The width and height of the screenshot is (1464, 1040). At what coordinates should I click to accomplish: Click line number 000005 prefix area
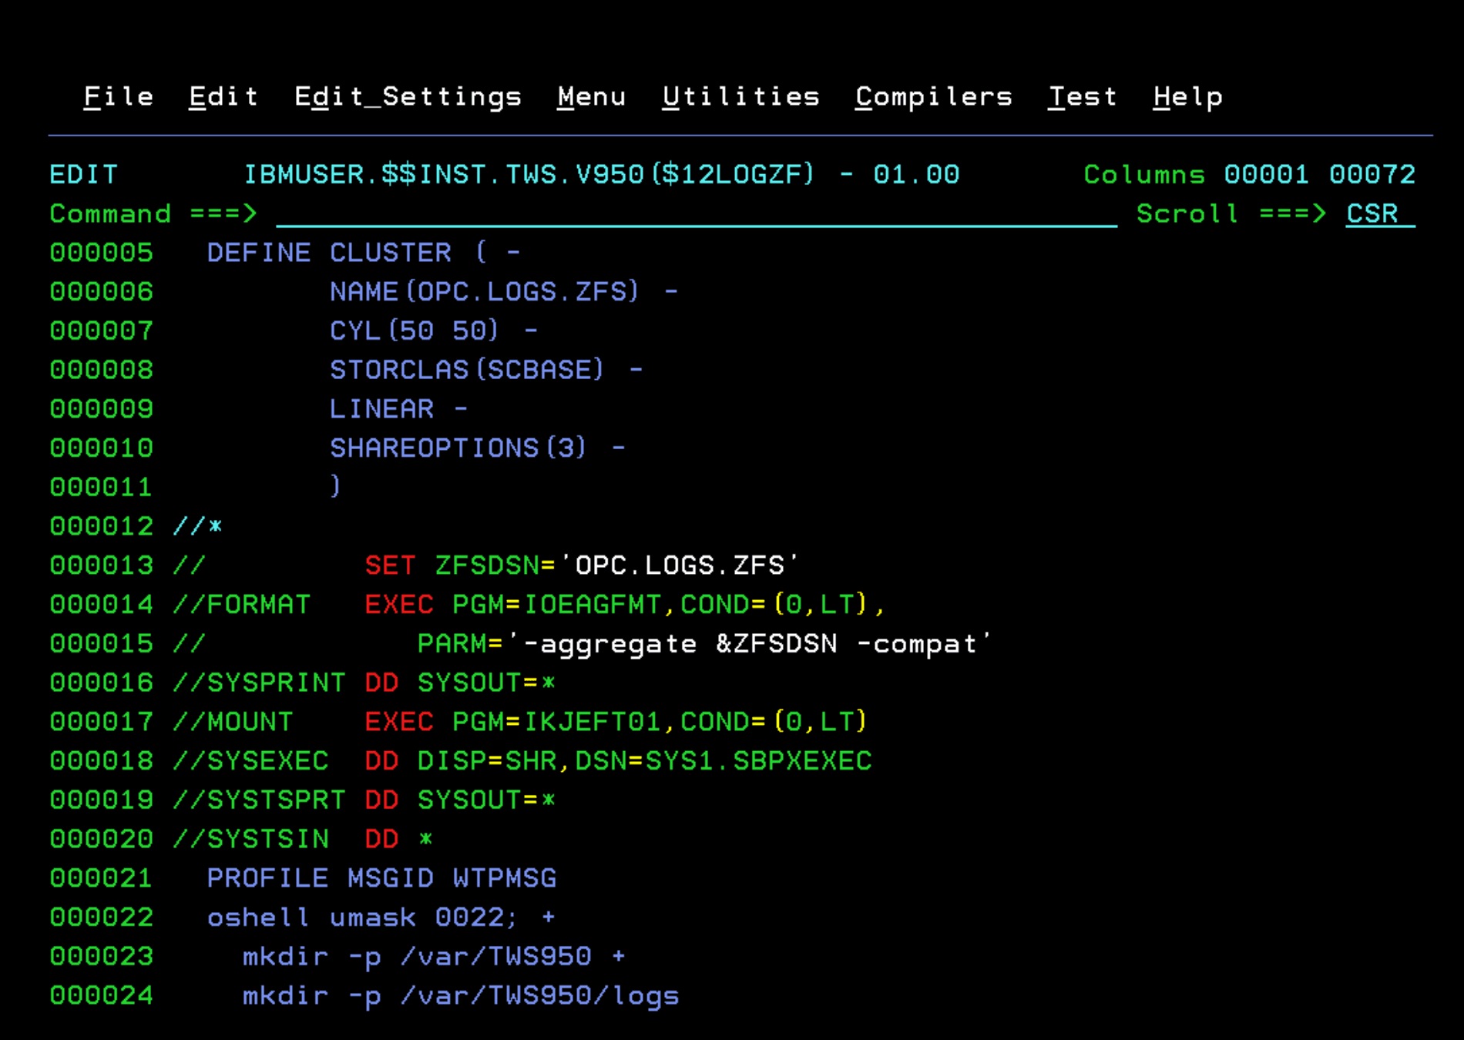click(101, 252)
